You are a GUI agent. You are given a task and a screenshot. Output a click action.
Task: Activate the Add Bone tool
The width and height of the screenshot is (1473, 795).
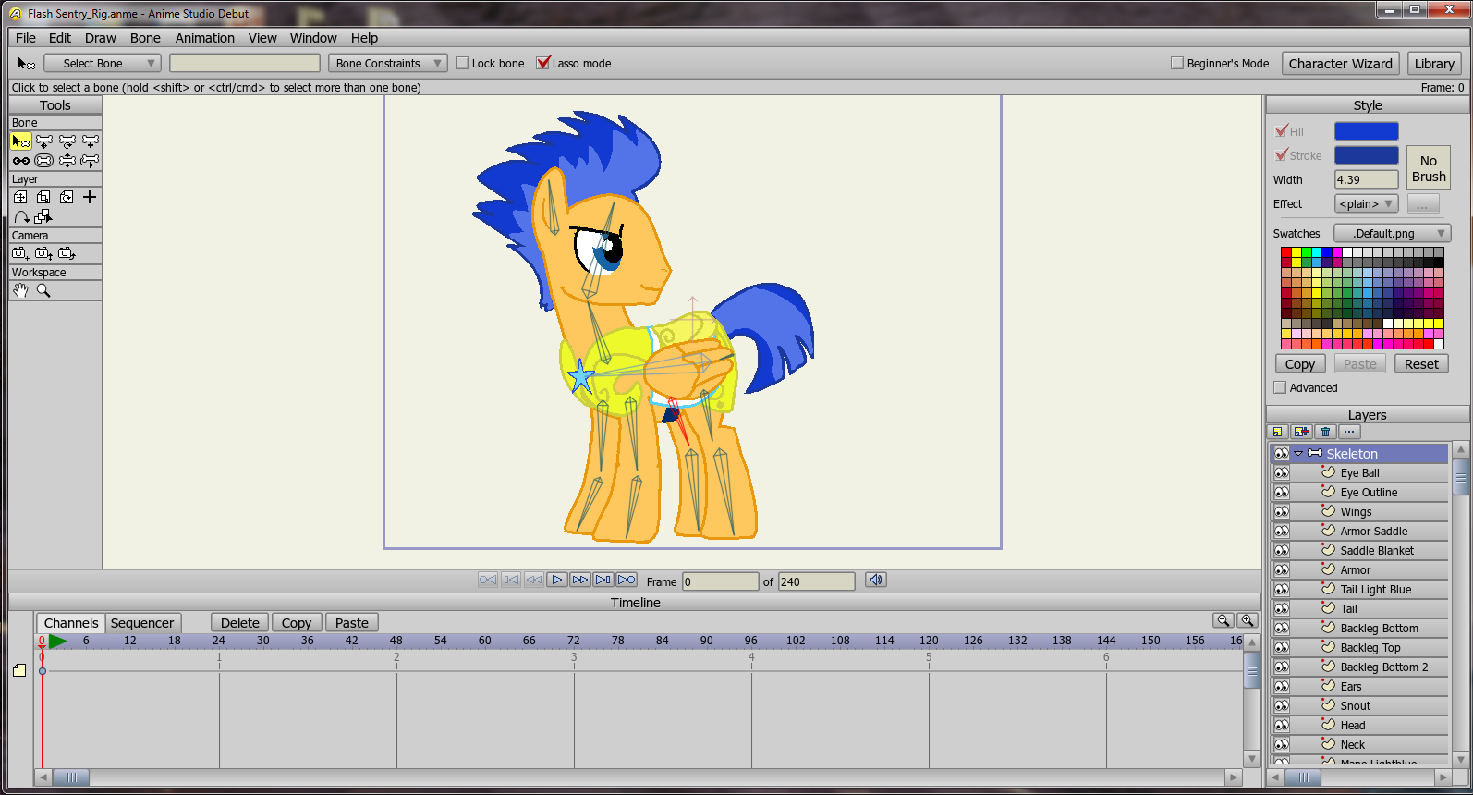91,141
